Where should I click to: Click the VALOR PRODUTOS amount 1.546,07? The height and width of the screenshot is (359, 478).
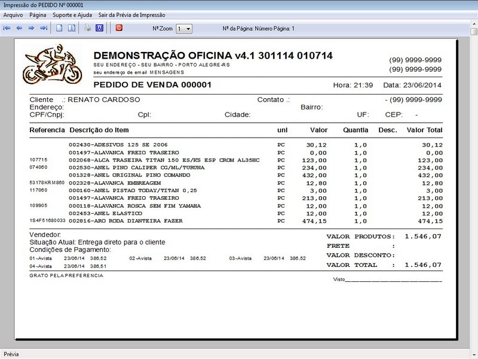pyautogui.click(x=423, y=236)
